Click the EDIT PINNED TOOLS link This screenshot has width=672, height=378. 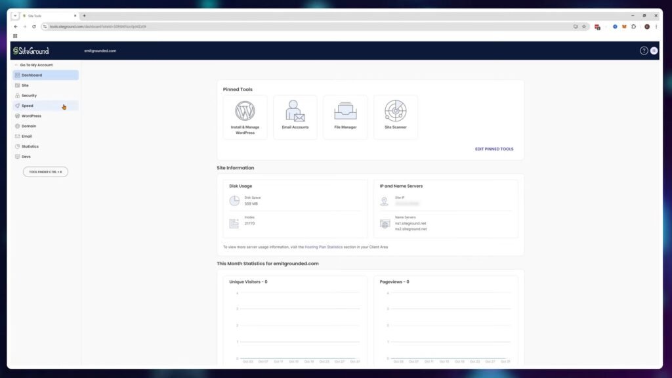coord(495,149)
